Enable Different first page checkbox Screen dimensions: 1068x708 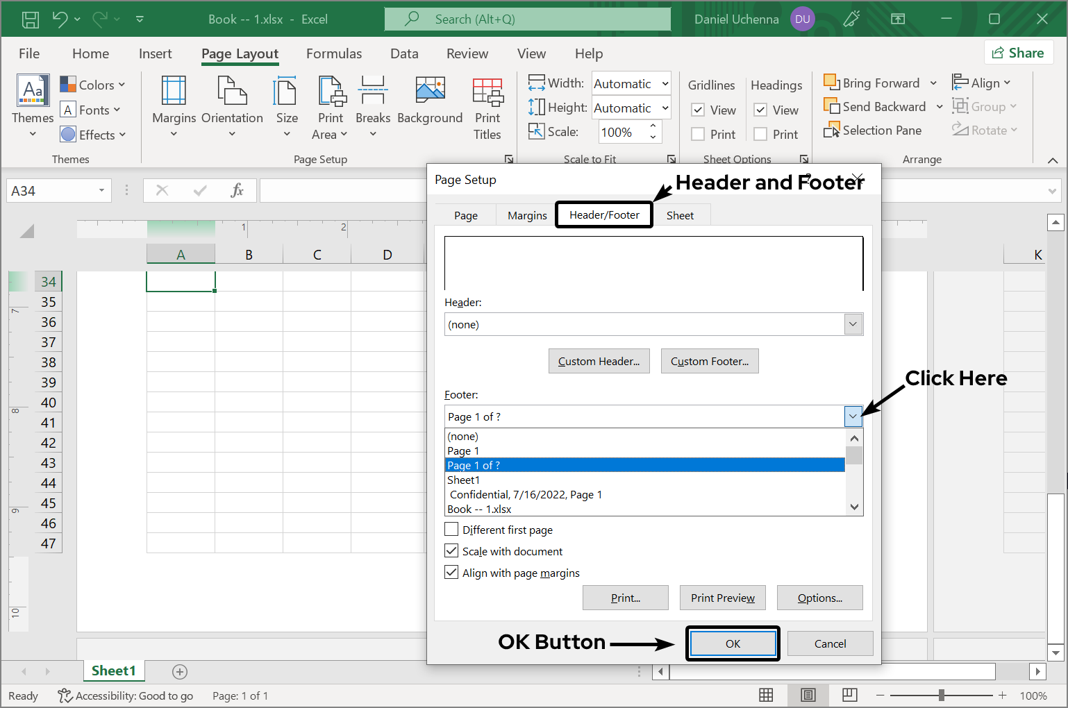pyautogui.click(x=451, y=530)
